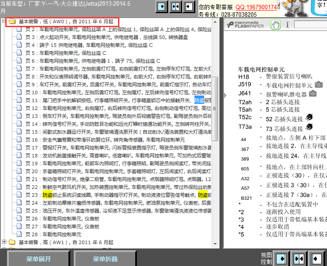
Task: Open 页 7: 左侧前雾灯灯泡 entry
Action: pos(118,69)
